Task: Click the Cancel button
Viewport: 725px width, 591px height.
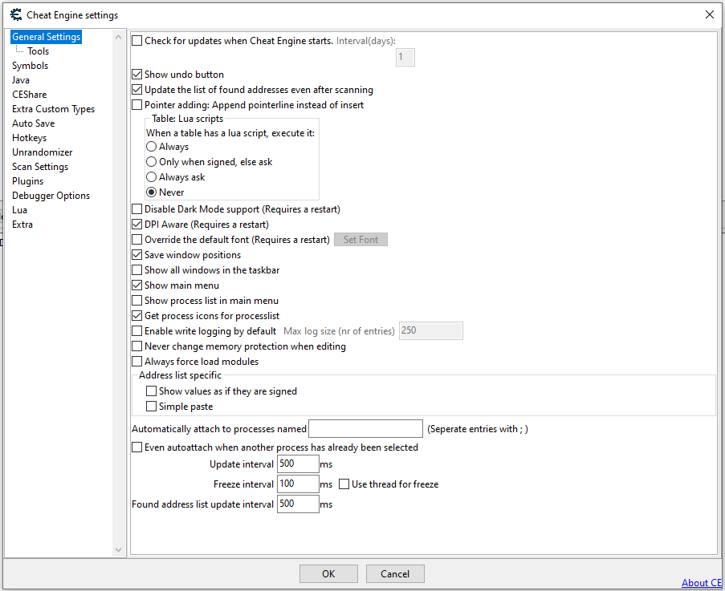Action: tap(395, 573)
